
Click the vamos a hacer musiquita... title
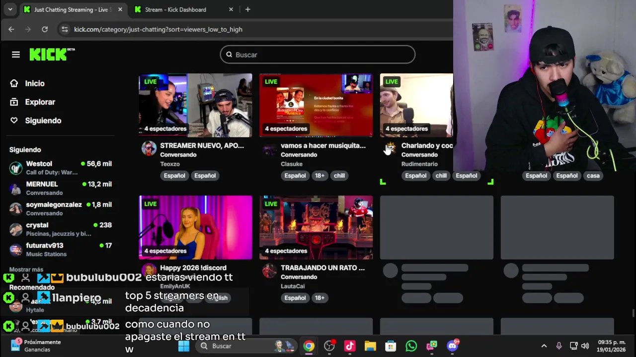323,146
